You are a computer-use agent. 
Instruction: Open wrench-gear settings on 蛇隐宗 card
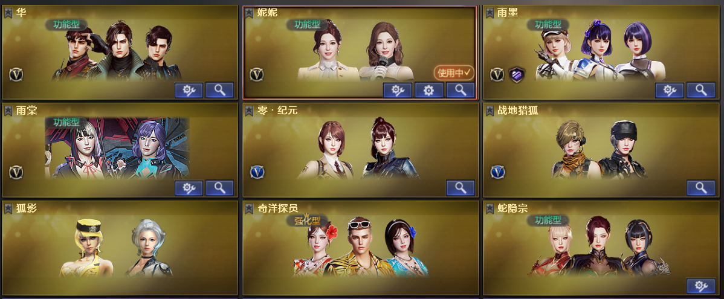(x=701, y=286)
